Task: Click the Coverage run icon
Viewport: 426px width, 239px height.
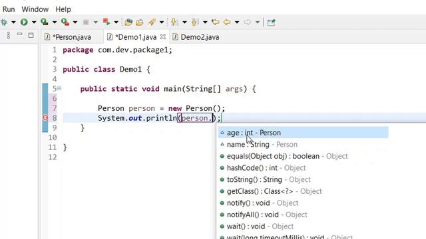Action: point(45,22)
